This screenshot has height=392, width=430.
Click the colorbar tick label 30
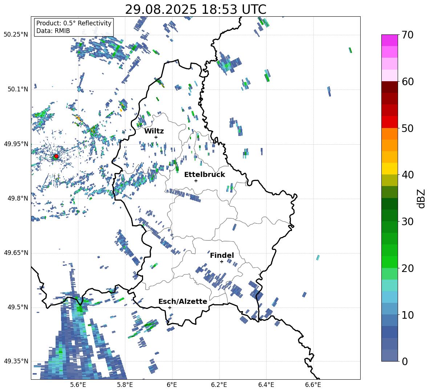(407, 222)
